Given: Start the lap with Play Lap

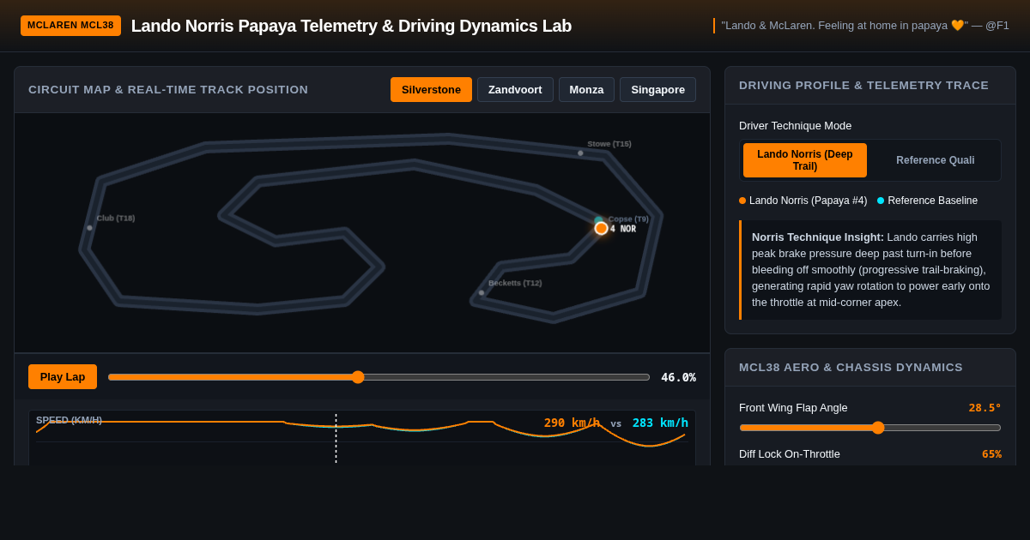Looking at the screenshot, I should 63,377.
